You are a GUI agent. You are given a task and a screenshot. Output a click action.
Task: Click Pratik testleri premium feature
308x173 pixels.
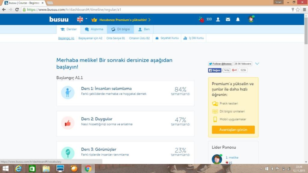pos(225,103)
